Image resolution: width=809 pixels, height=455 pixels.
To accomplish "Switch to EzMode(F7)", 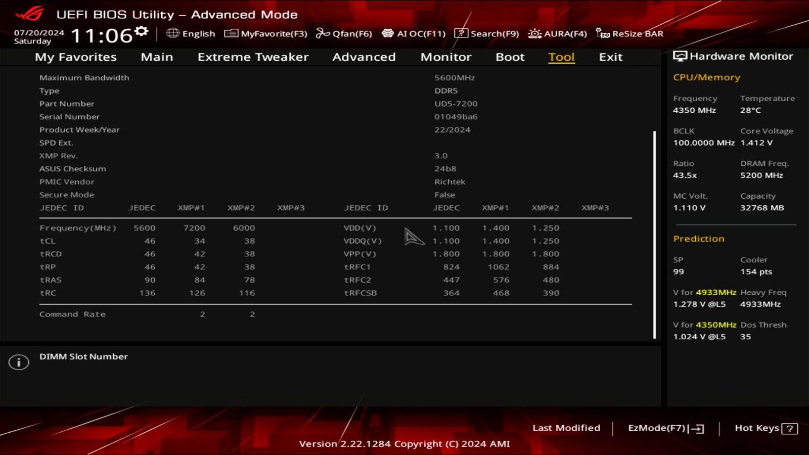I will tap(665, 428).
